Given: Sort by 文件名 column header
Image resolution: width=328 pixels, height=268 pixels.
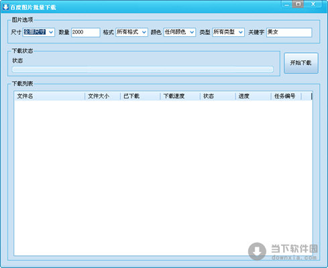Looking at the screenshot, I should coord(49,96).
